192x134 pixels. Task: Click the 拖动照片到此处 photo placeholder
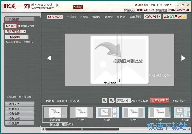(120, 60)
